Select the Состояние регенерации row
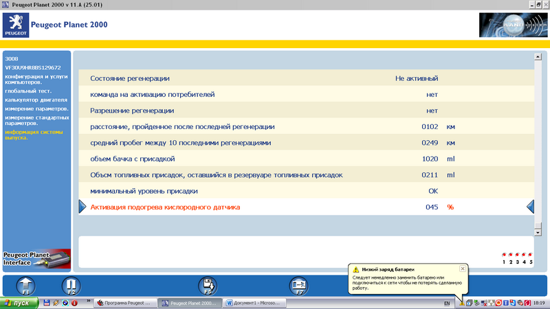The width and height of the screenshot is (550, 309). click(x=130, y=78)
